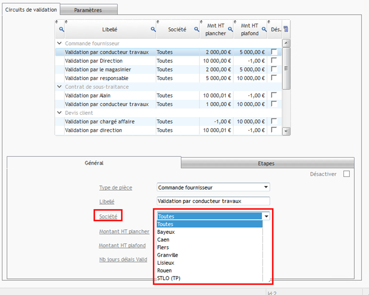Image resolution: width=369 pixels, height=295 pixels.
Task: Open the column chooser icon beside Dés.
Action: point(286,29)
